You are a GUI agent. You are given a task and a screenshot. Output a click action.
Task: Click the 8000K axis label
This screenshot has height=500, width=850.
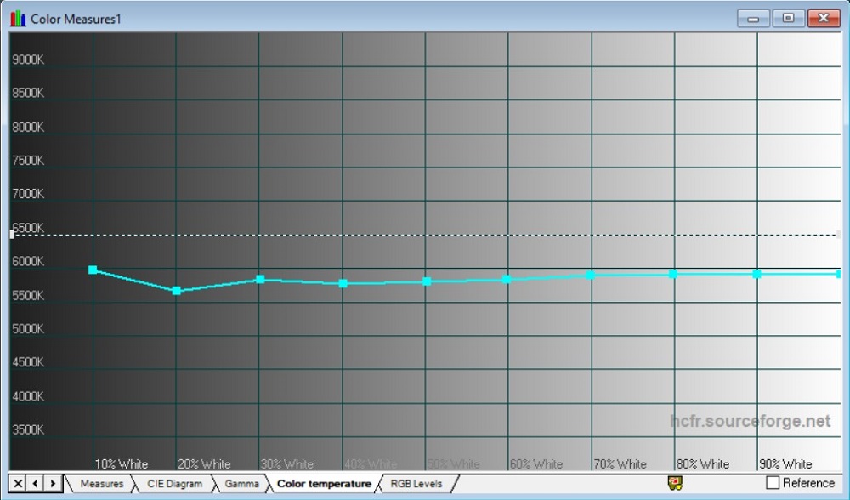pos(28,127)
